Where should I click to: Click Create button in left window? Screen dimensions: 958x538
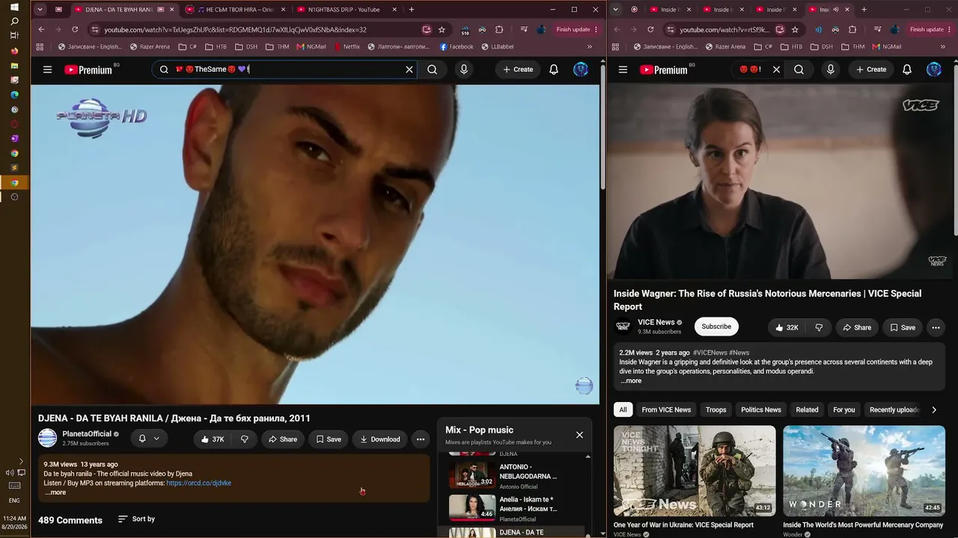(x=518, y=69)
